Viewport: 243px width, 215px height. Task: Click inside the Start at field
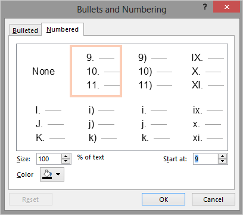(x=205, y=159)
